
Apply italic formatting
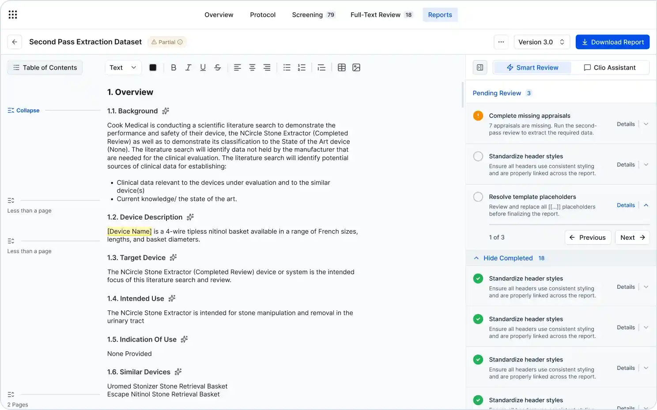[188, 67]
